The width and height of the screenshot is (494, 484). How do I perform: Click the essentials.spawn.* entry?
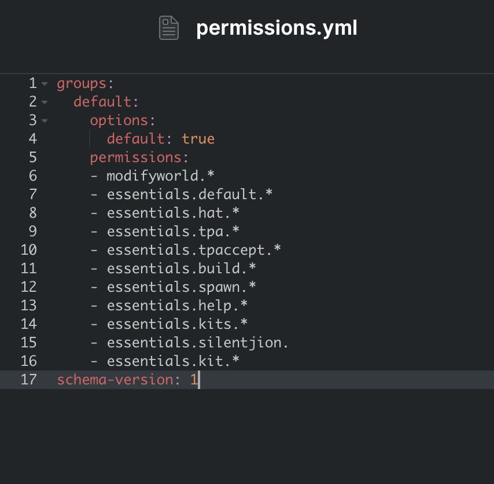pyautogui.click(x=181, y=287)
